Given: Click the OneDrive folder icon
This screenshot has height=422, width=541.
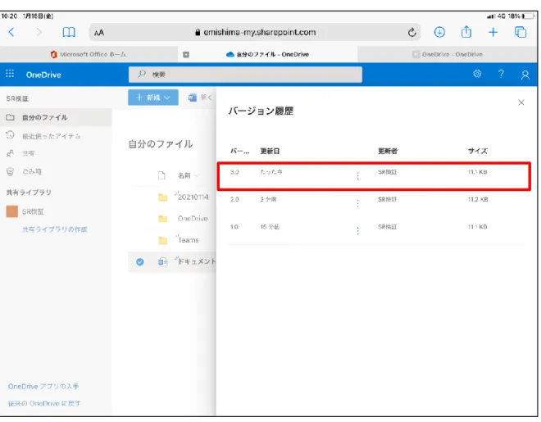Looking at the screenshot, I should pyautogui.click(x=163, y=219).
